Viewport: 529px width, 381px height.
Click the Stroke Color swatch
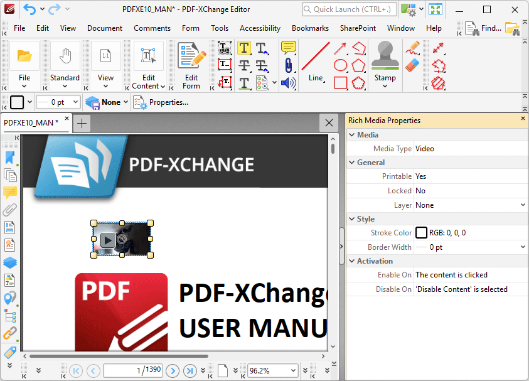(421, 232)
